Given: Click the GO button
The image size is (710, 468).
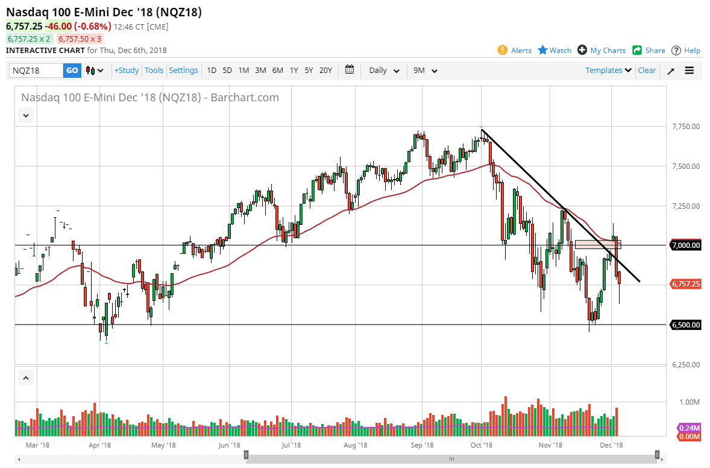Looking at the screenshot, I should tap(72, 71).
